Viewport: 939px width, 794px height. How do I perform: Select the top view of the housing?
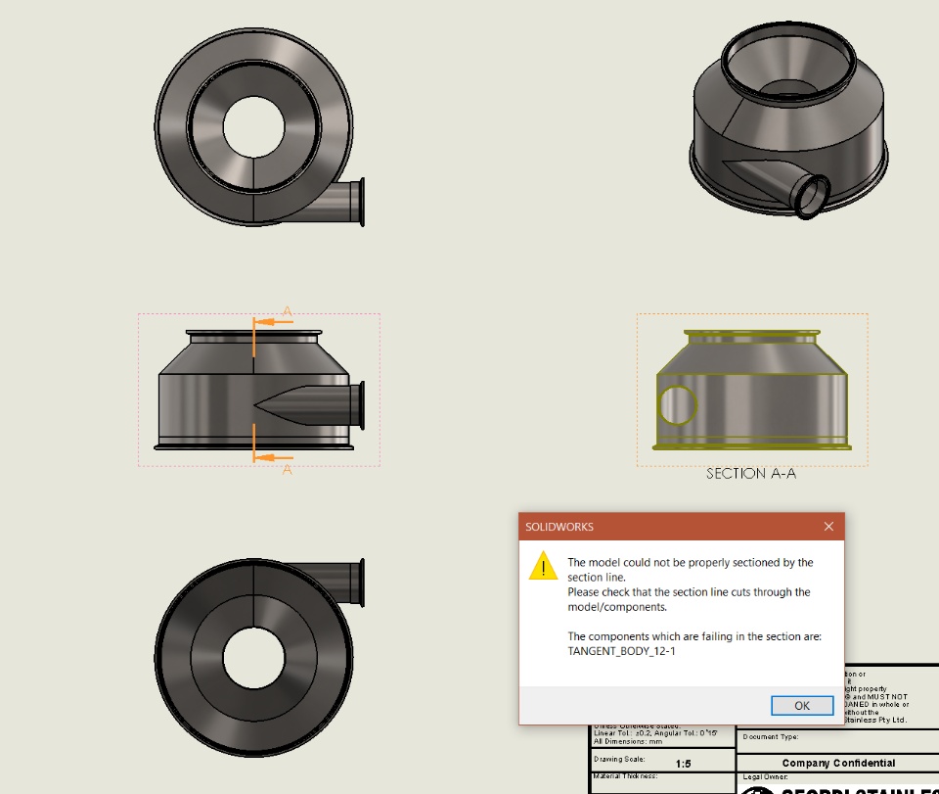click(x=260, y=127)
